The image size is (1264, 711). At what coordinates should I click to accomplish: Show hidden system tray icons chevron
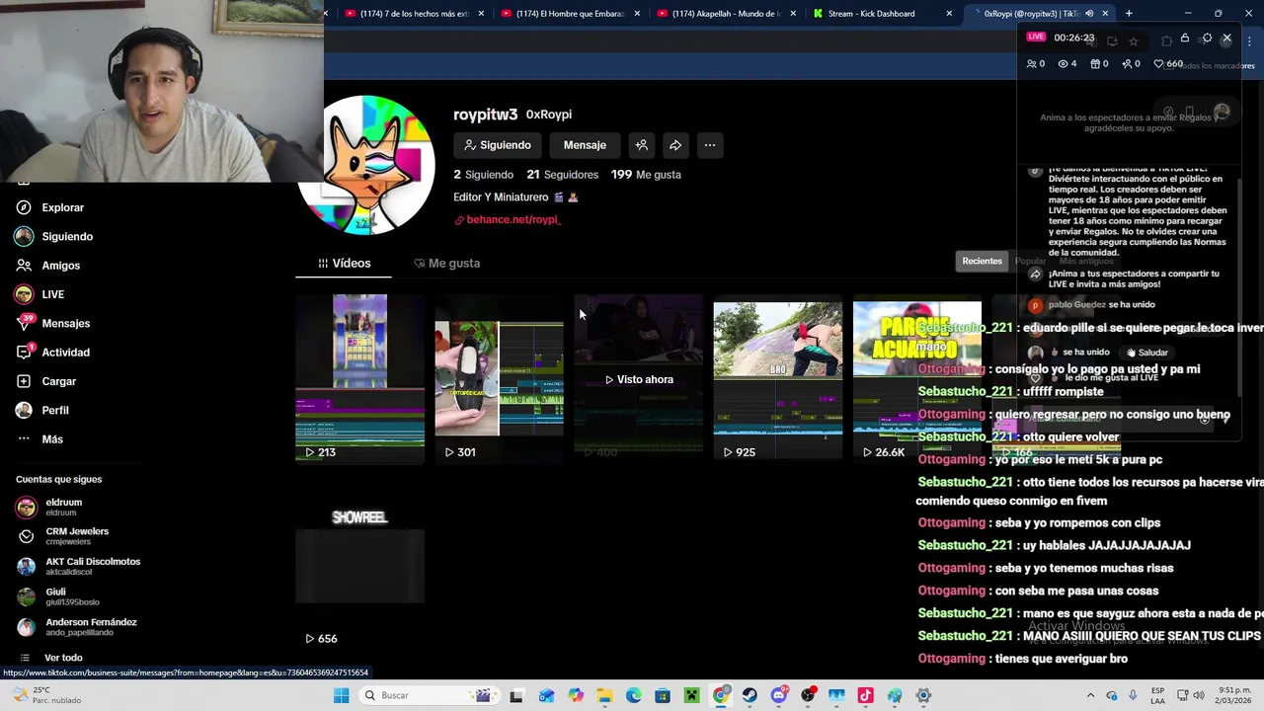(1090, 695)
